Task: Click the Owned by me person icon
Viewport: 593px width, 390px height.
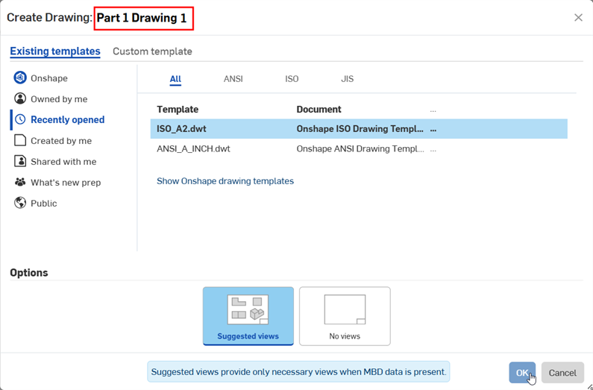Action: [x=20, y=98]
